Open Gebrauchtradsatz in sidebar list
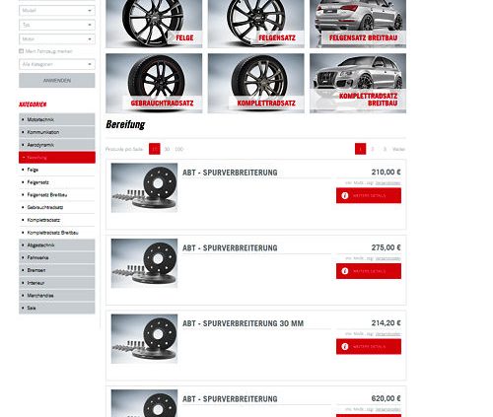This screenshot has width=493, height=417. tap(57, 207)
